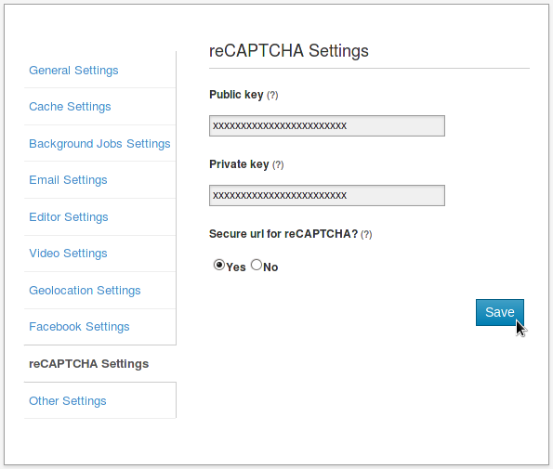Select the reCAPTCHA Settings tab
The image size is (553, 469).
tap(89, 364)
